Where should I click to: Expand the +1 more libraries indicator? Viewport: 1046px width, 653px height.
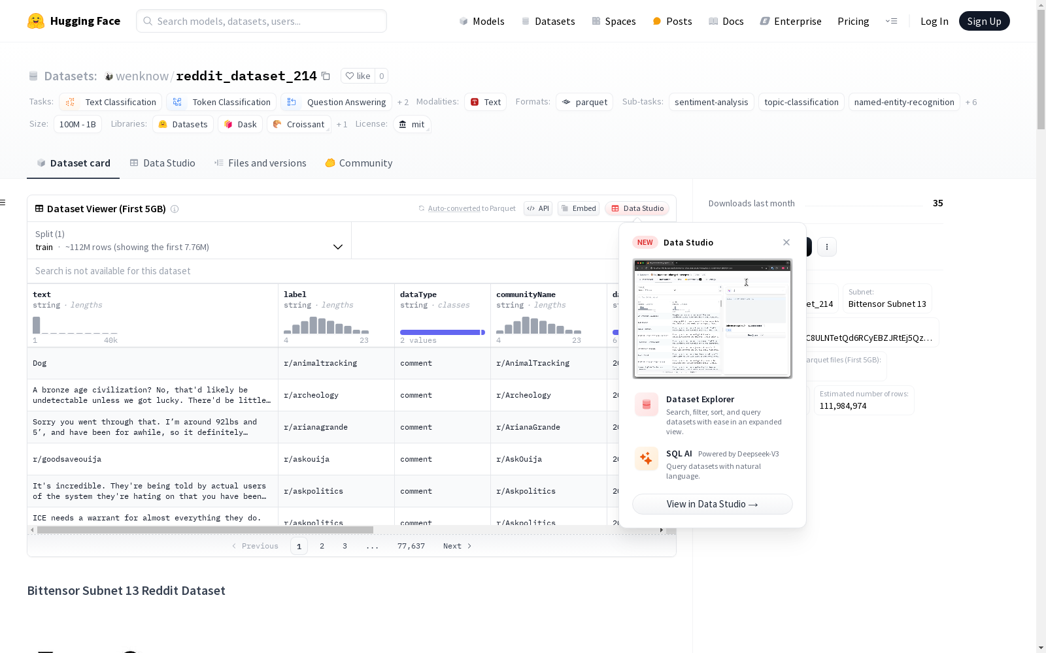342,125
